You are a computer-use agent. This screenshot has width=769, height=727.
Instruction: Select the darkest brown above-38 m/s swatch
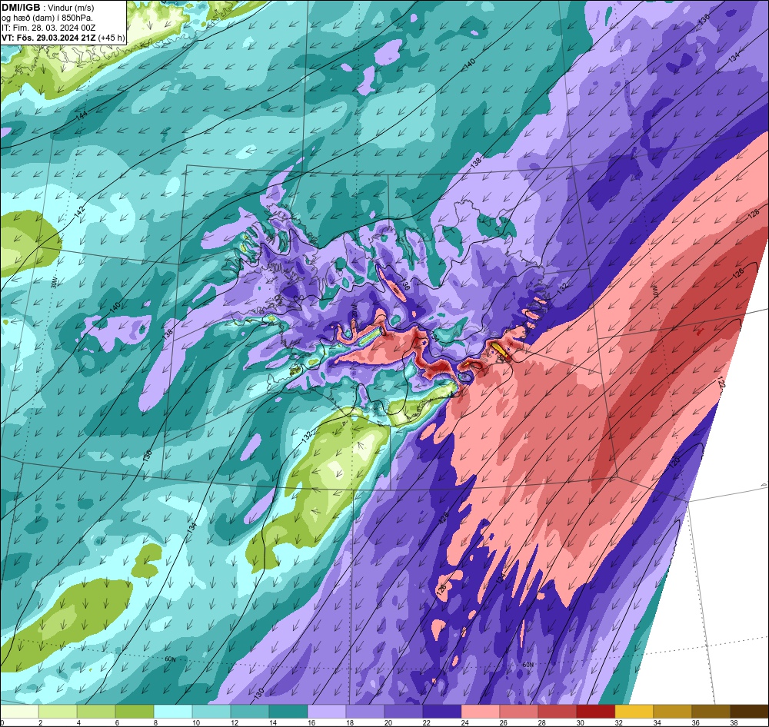coord(749,712)
